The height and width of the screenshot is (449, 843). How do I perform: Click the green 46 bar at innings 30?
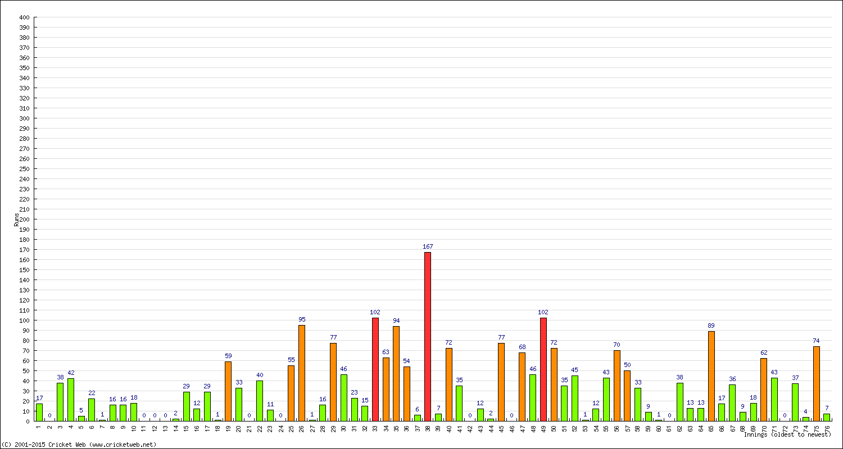coord(344,397)
